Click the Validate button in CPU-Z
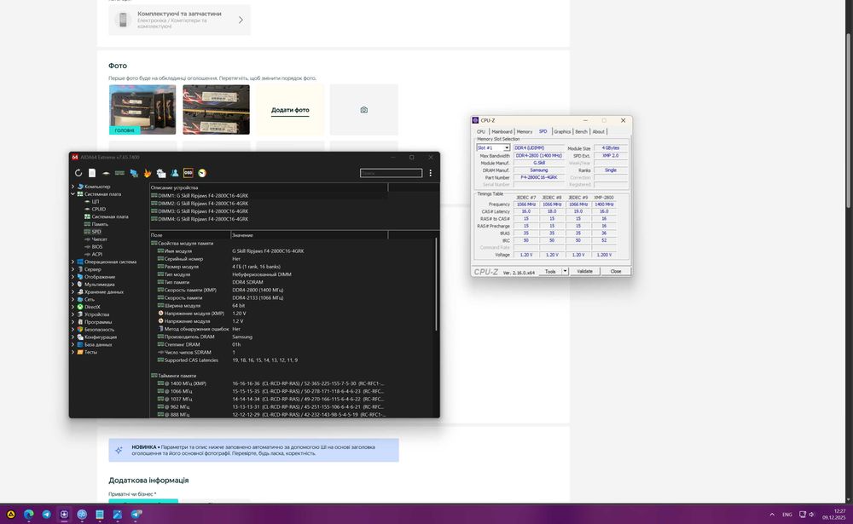Viewport: 853px width, 524px height. 584,271
